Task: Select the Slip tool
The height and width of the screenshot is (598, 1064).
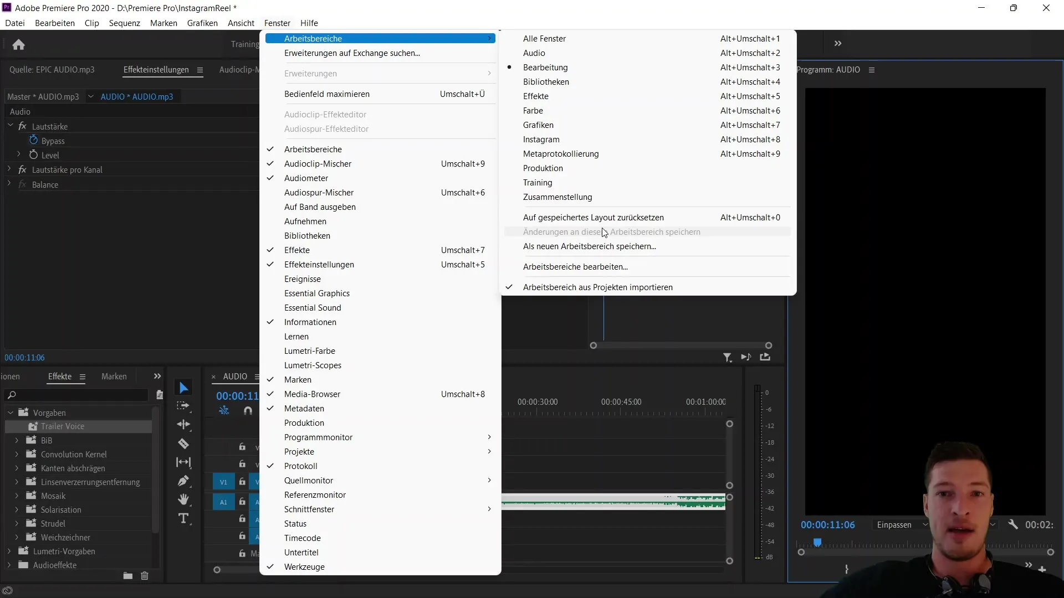Action: click(x=183, y=462)
